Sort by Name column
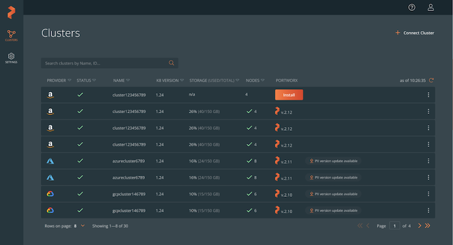 tap(121, 80)
